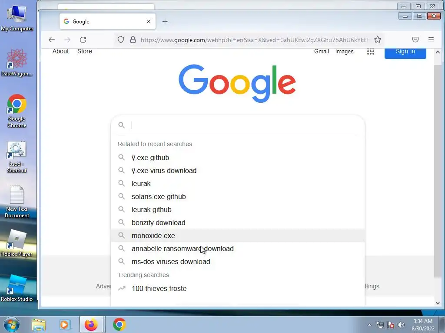Launch Windows Media Player from taskbar
Screen dimensions: 445x333
click(64, 325)
